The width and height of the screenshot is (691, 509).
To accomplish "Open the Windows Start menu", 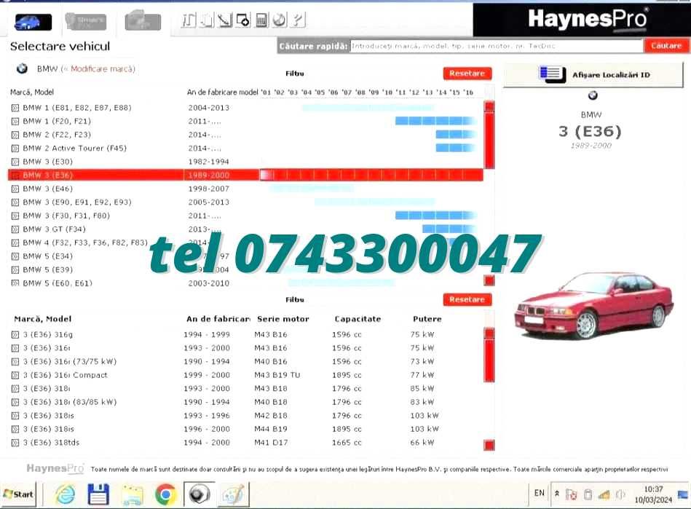I will click(18, 494).
